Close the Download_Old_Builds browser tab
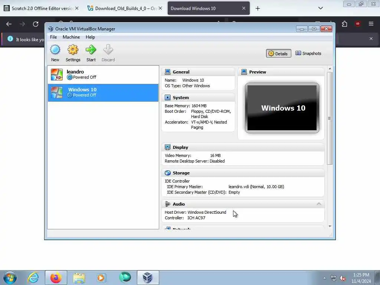380x285 pixels. [160, 8]
